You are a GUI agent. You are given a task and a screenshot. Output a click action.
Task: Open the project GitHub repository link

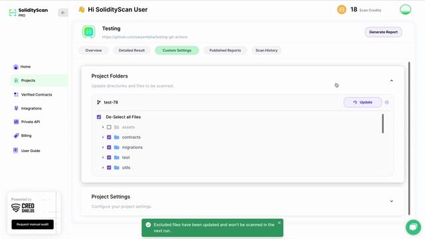tap(145, 37)
